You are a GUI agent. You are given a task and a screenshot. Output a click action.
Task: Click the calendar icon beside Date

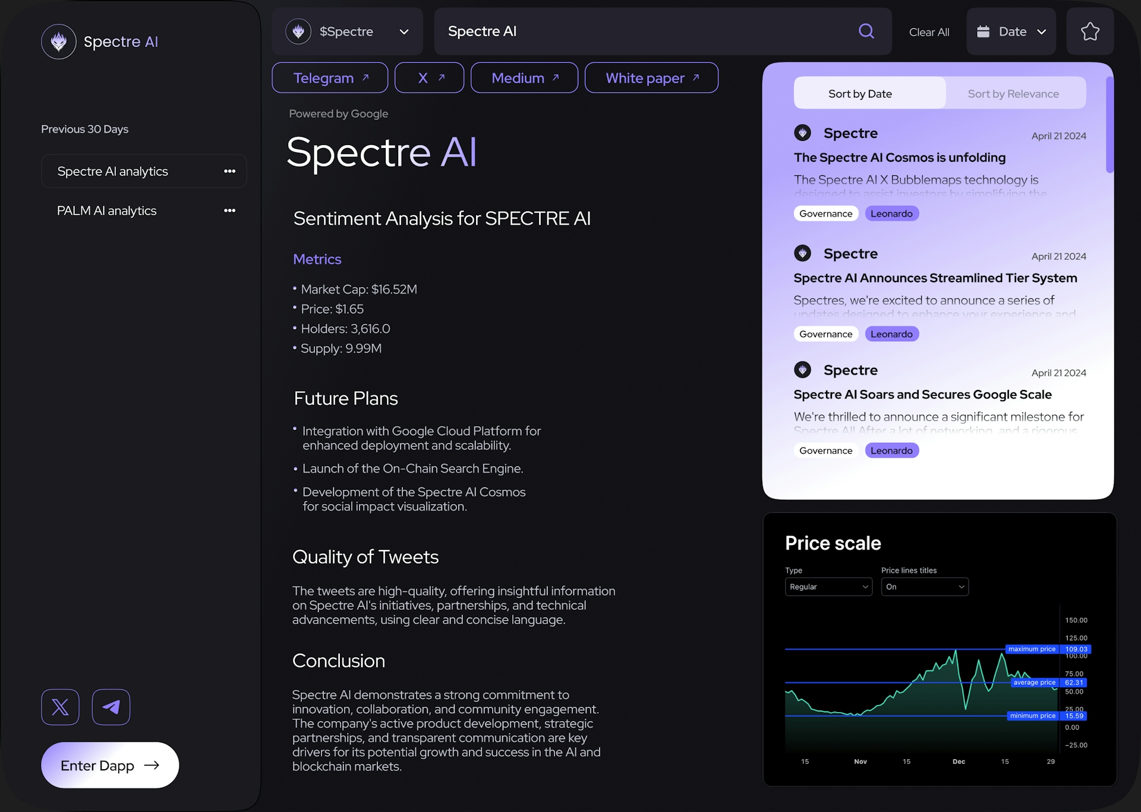(x=984, y=32)
